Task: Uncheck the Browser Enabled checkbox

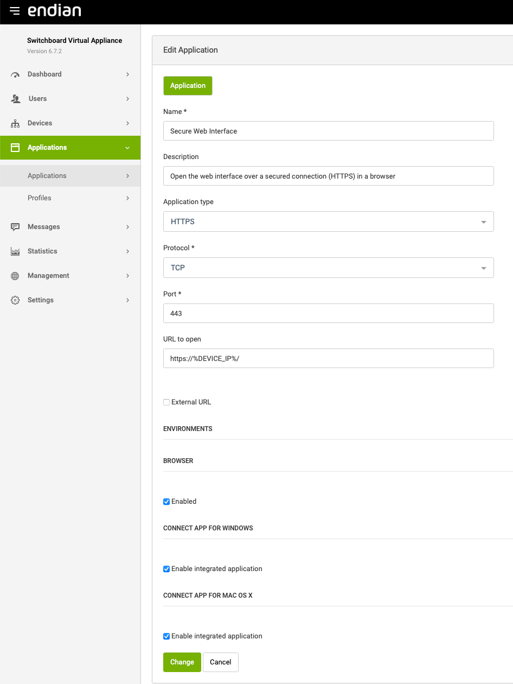Action: [166, 502]
